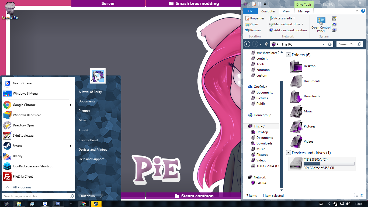Click the Search This PC field
Image resolution: width=368 pixels, height=207 pixels.
point(350,44)
